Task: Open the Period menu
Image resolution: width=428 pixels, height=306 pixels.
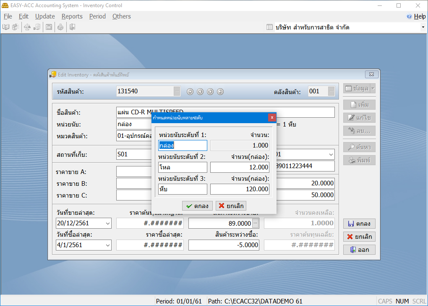Action: [x=97, y=16]
